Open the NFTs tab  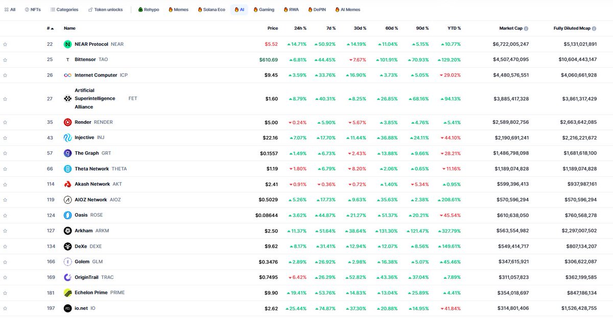pos(33,10)
